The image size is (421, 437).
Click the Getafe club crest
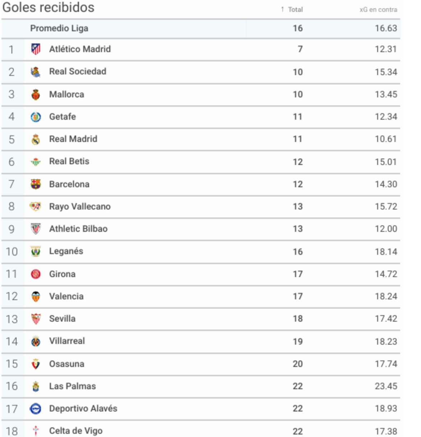coord(36,117)
